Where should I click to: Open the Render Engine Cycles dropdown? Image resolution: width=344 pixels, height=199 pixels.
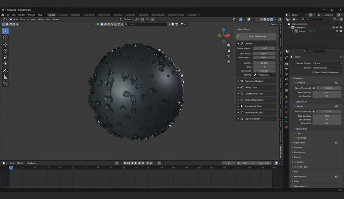[327, 63]
